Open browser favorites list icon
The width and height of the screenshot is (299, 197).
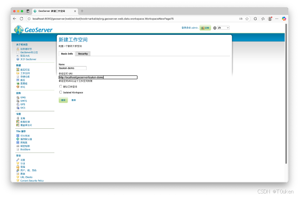263,19
